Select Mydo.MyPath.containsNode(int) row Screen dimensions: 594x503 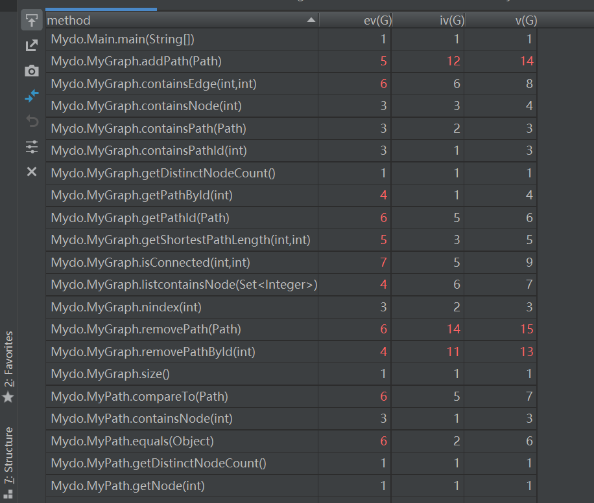(291, 418)
